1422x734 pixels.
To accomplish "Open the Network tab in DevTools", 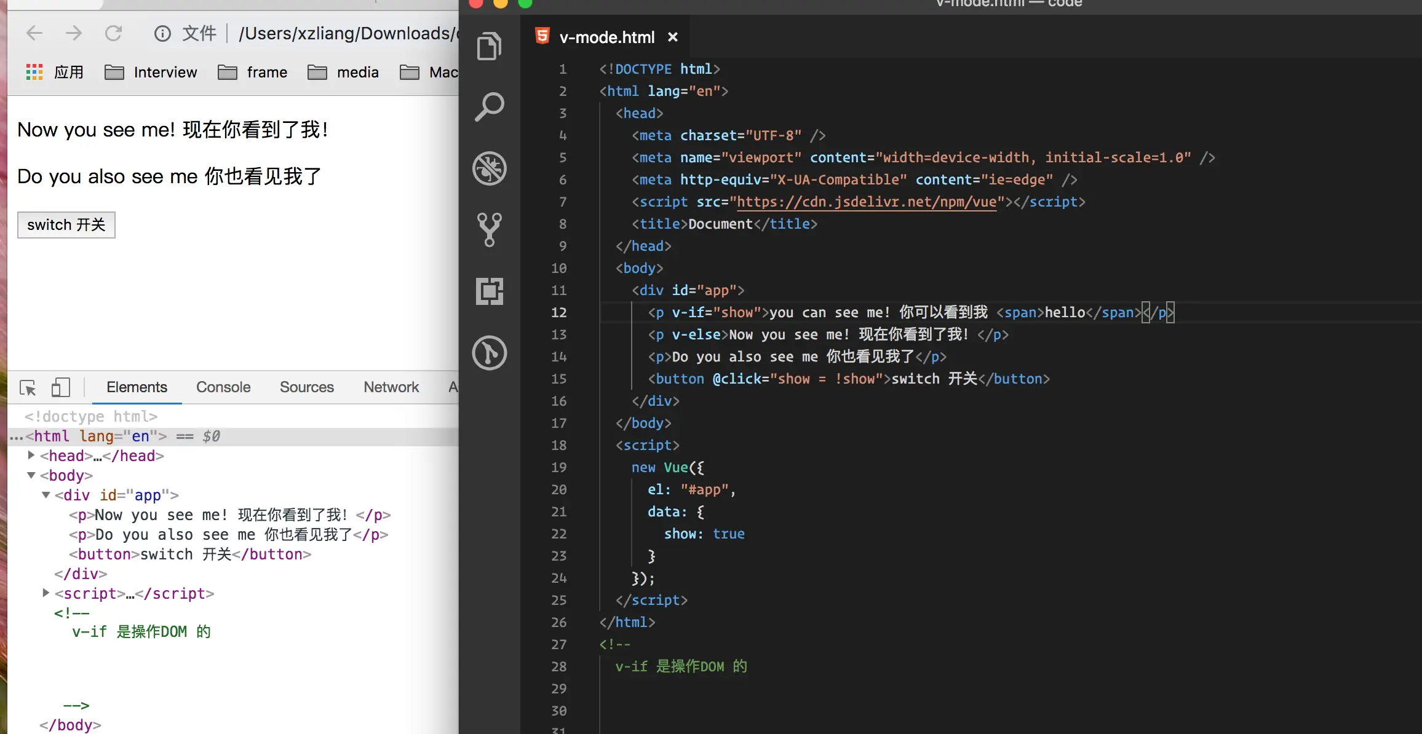I will click(391, 387).
